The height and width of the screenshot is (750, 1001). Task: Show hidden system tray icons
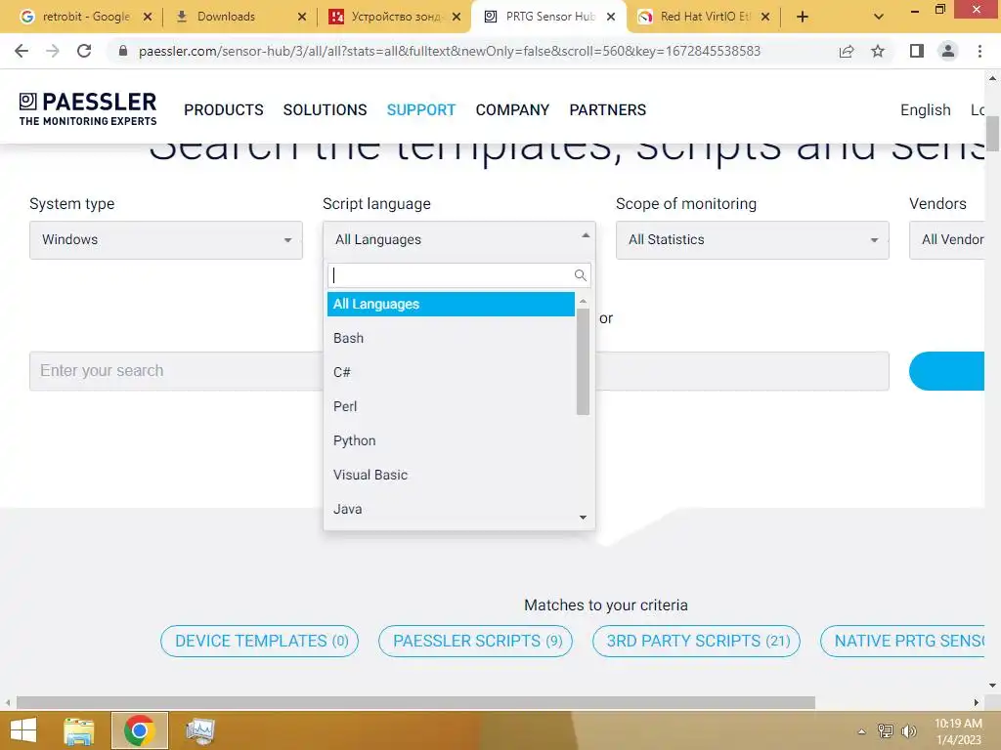[862, 731]
